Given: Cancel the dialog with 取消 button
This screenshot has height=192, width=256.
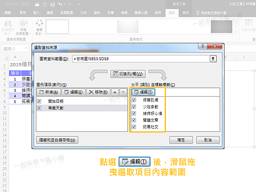Looking at the screenshot, I should coord(208,140).
